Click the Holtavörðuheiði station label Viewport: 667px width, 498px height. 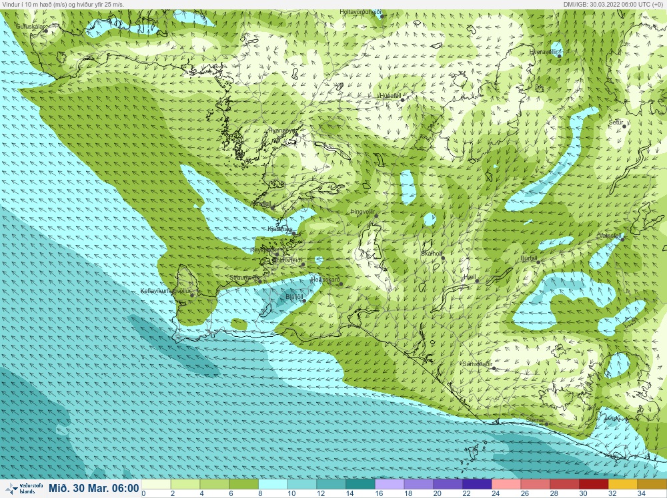click(360, 12)
